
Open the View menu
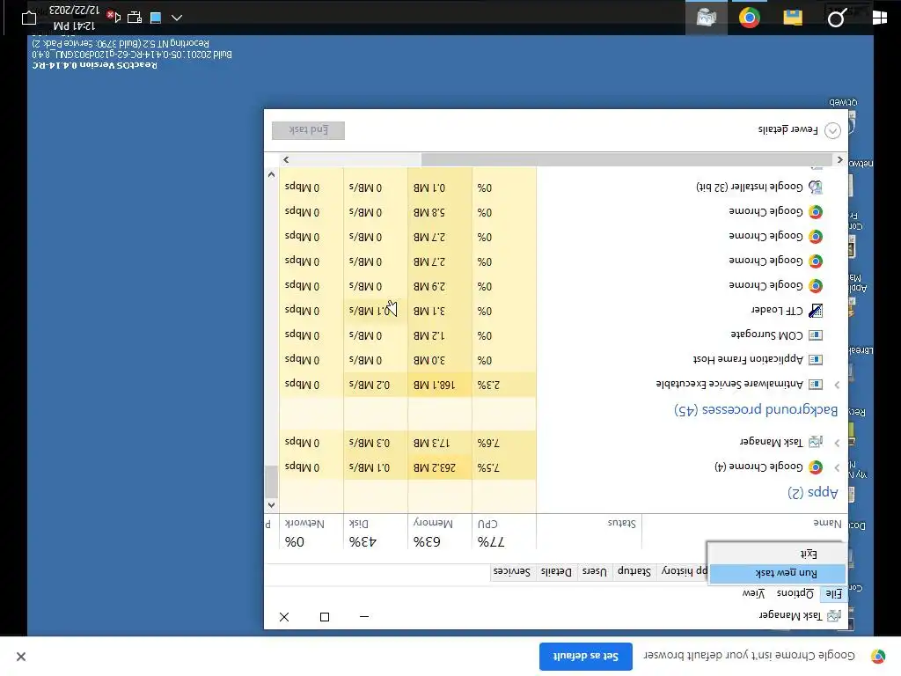[x=753, y=593]
